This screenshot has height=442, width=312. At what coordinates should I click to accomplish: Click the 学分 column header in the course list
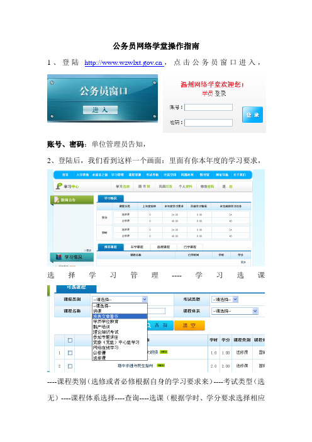(226, 340)
